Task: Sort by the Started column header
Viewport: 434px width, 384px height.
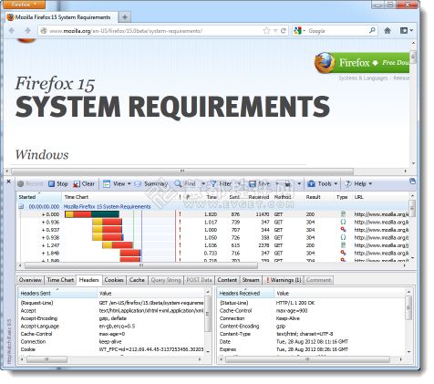Action: pyautogui.click(x=39, y=197)
